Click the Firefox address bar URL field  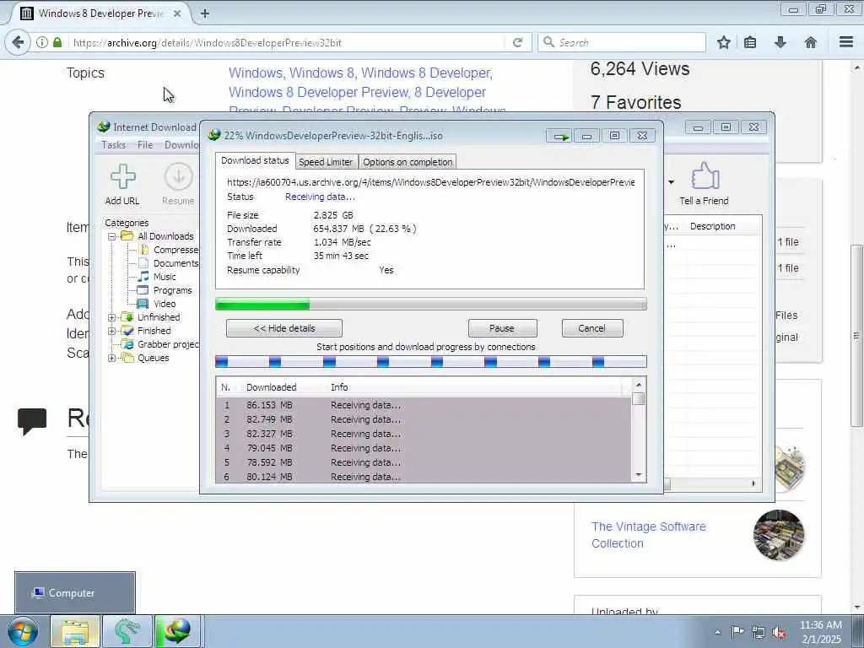(x=287, y=42)
